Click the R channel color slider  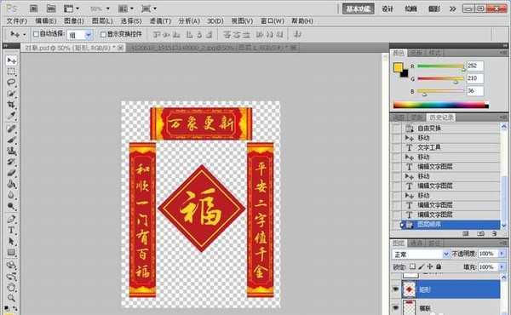441,66
